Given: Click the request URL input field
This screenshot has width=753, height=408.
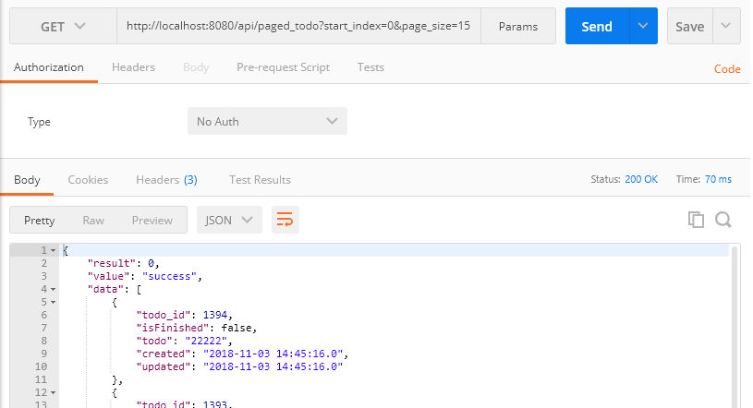Looking at the screenshot, I should [x=299, y=27].
